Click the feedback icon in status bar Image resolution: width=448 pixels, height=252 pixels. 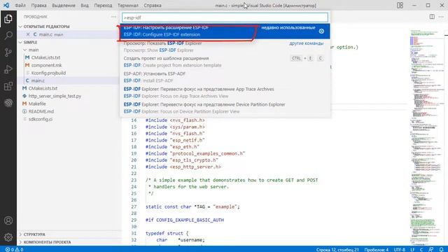[x=431, y=249]
